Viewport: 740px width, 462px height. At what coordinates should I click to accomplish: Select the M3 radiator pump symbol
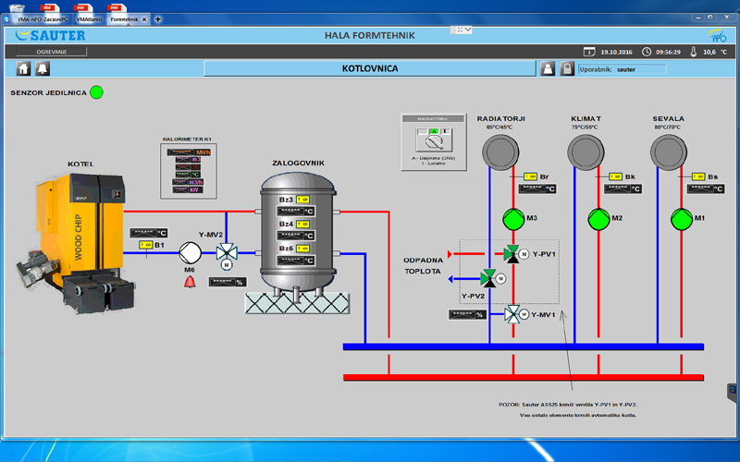point(513,219)
